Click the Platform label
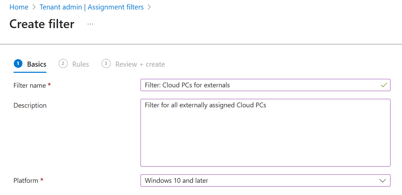 [26, 181]
